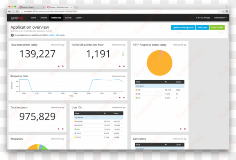
Task: Open the Chrome hamburger menu icon
Action: (227, 11)
